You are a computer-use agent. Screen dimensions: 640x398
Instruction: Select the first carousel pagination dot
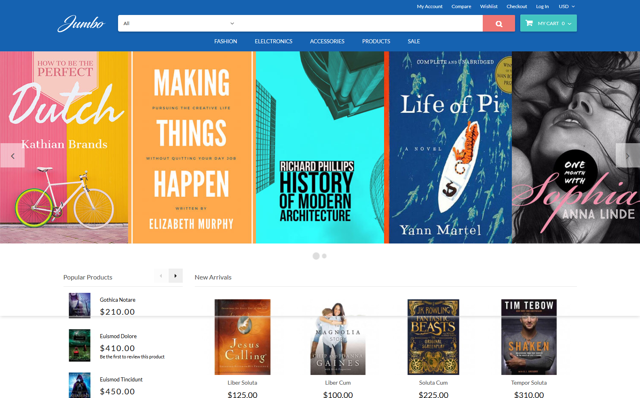click(316, 256)
